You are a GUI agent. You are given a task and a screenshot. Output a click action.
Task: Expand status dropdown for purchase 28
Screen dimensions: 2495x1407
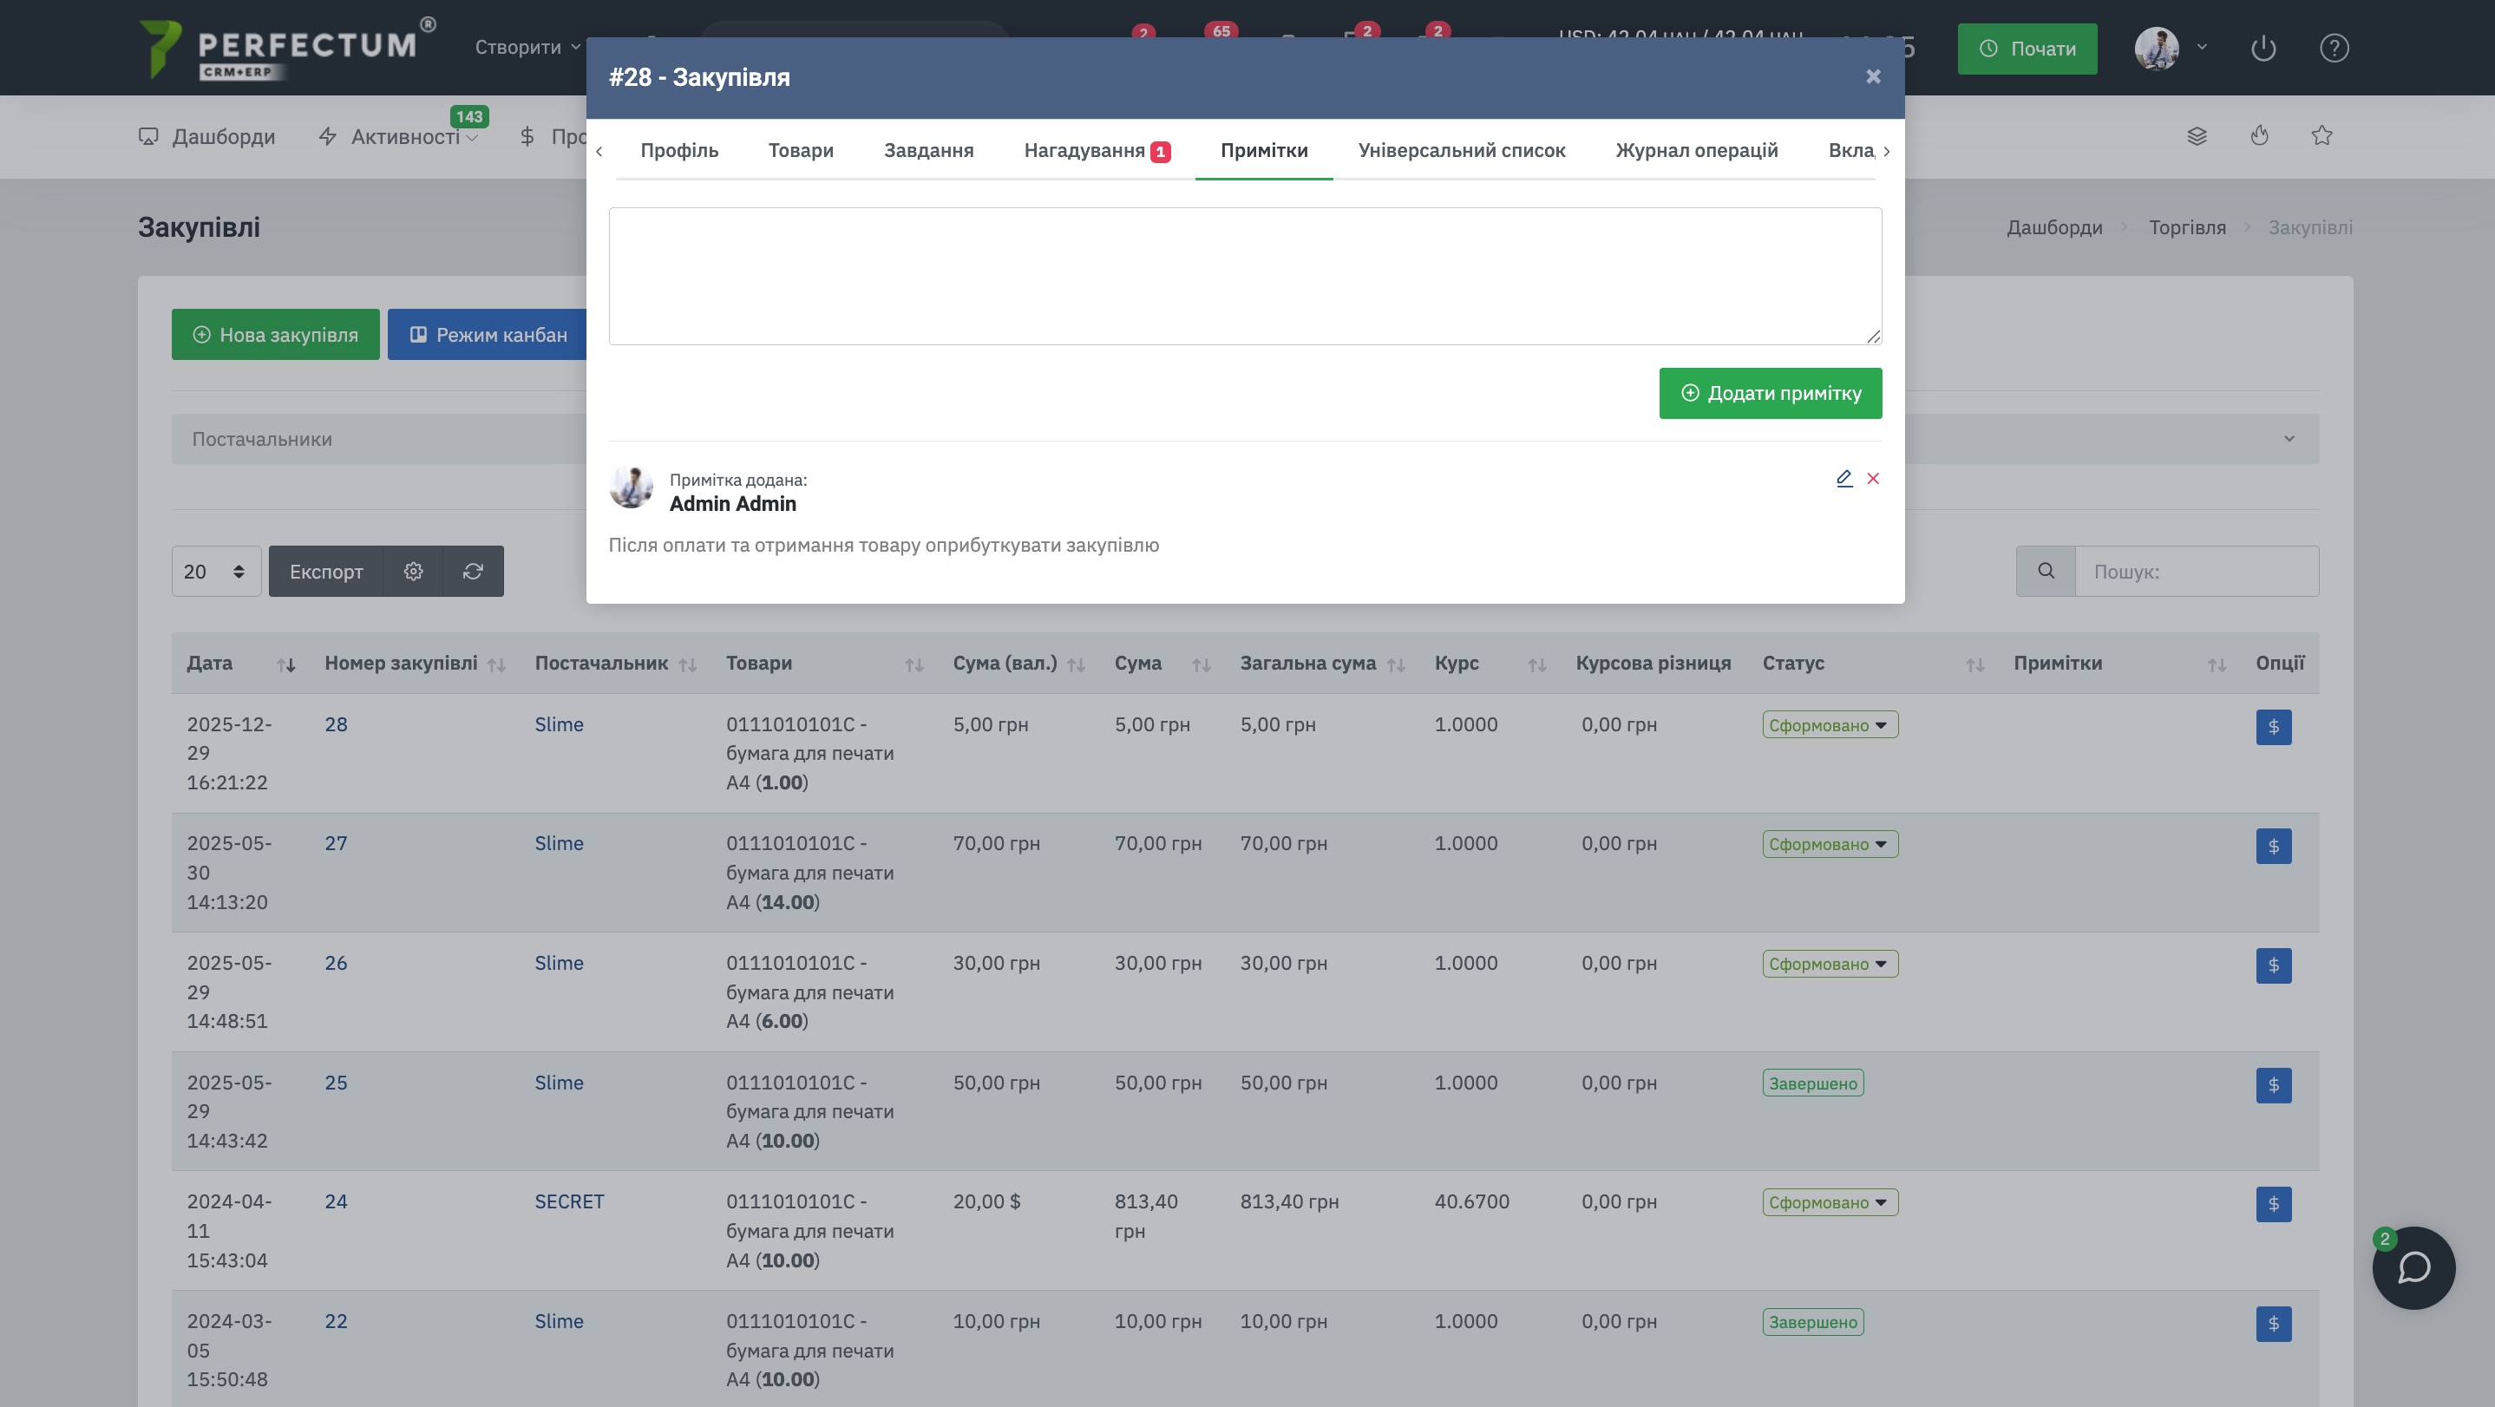[1830, 725]
